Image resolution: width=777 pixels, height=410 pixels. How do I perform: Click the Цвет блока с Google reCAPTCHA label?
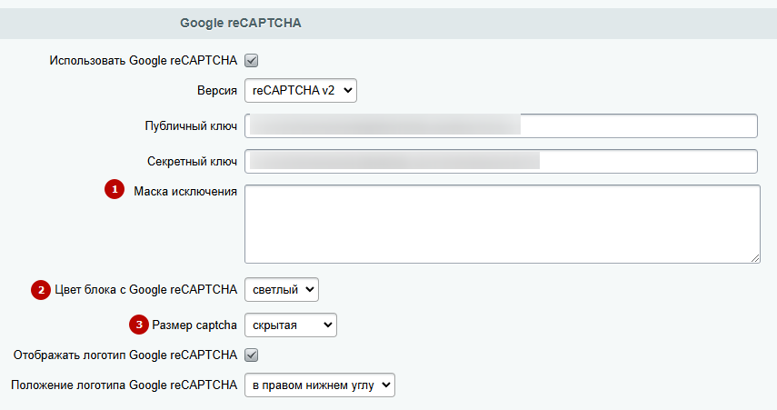(x=145, y=289)
